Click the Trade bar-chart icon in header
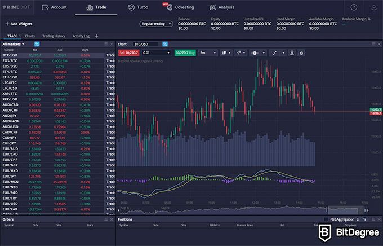Image resolution: width=383 pixels, height=246 pixels. [x=90, y=7]
